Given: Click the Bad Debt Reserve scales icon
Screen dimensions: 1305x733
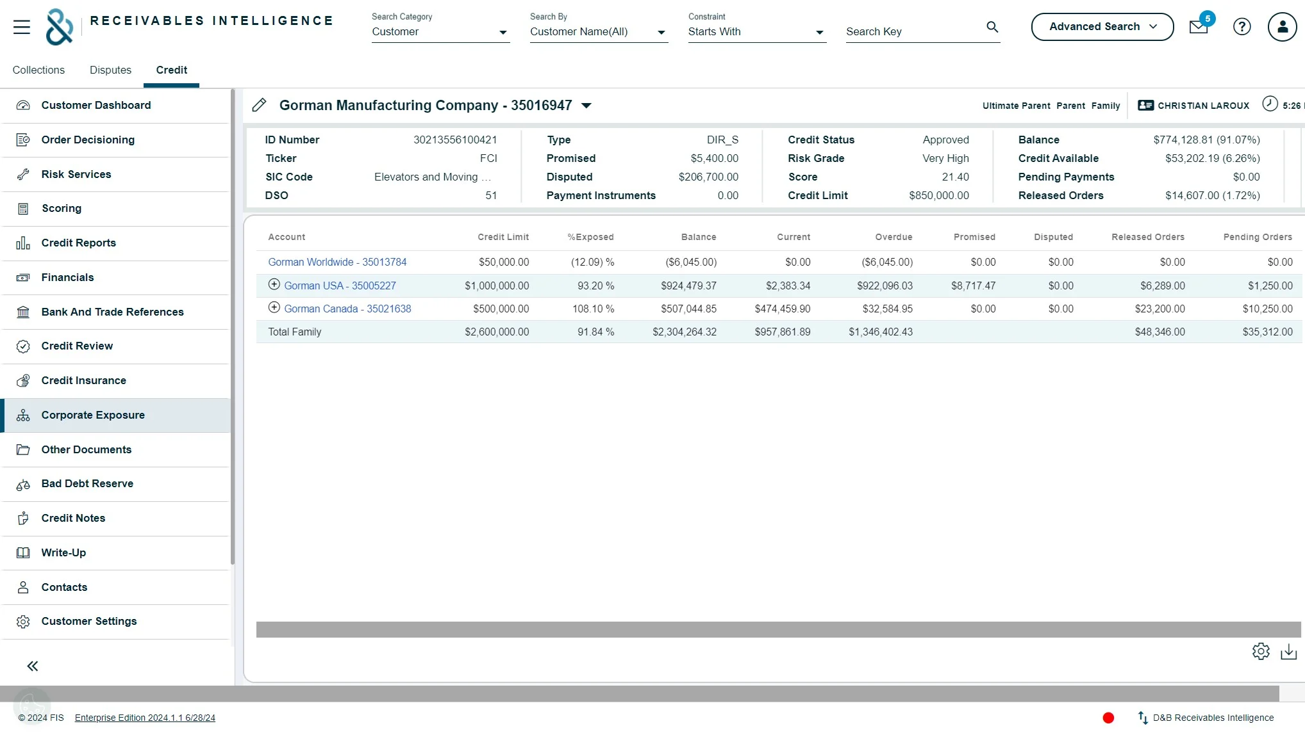Looking at the screenshot, I should point(23,484).
